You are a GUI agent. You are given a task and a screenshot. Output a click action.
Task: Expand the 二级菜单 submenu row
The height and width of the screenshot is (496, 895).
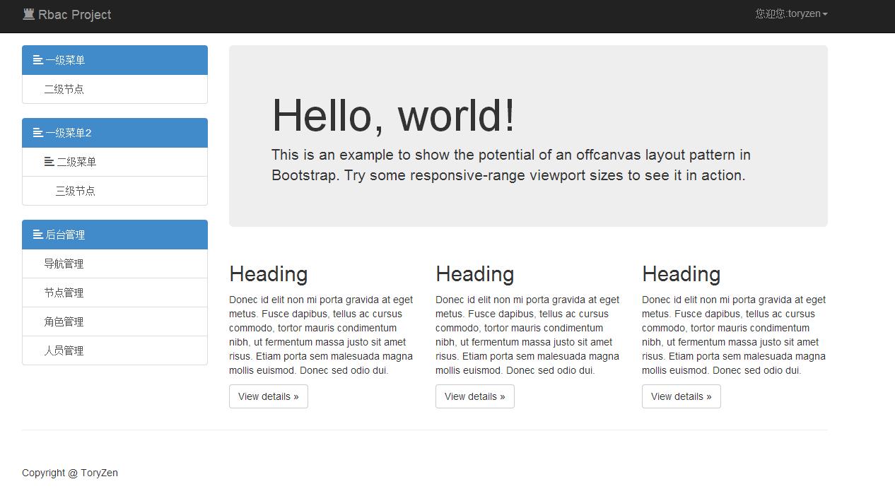115,162
